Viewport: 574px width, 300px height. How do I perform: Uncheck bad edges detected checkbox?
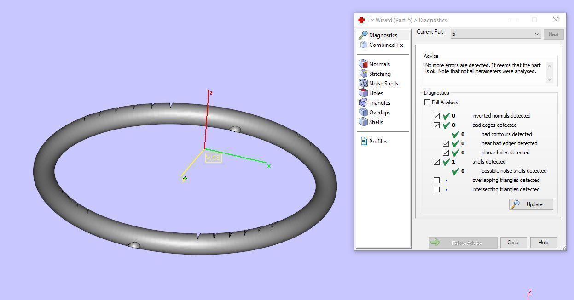(x=436, y=125)
